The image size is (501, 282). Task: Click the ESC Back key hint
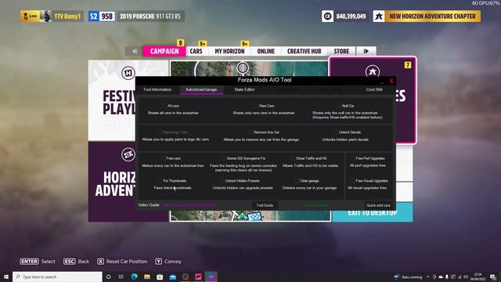point(77,261)
